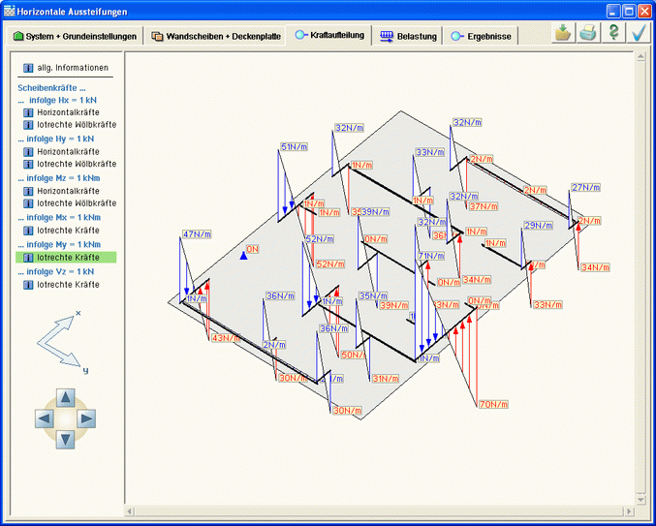Image resolution: width=656 pixels, height=526 pixels.
Task: Show allg. Informationen
Action: [x=66, y=69]
